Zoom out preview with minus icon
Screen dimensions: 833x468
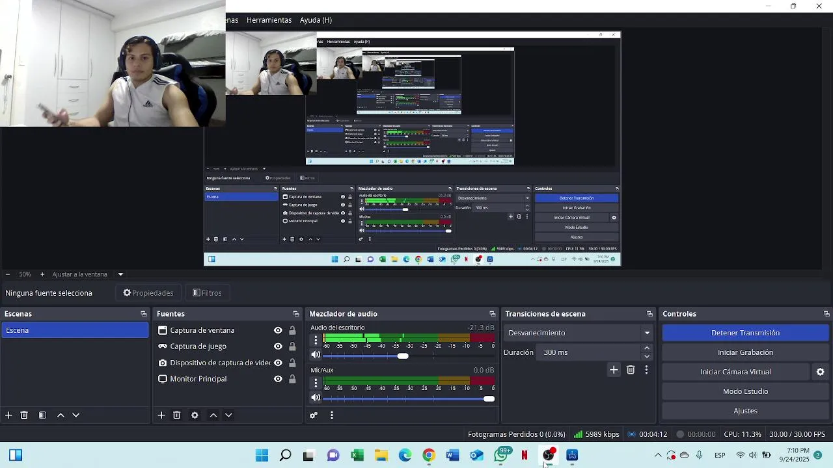[7, 274]
